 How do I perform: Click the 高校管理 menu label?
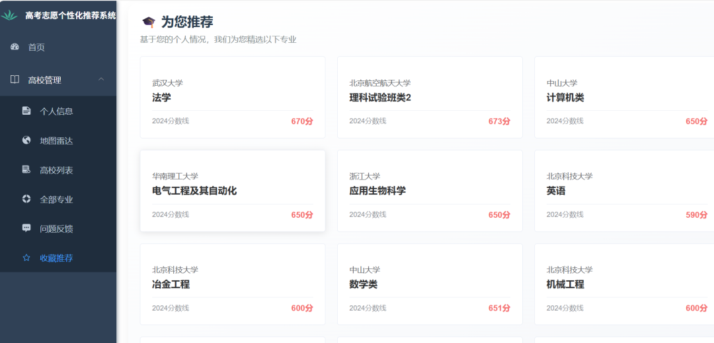click(45, 80)
